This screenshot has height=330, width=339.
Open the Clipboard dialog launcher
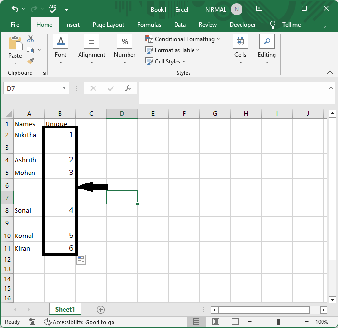(x=44, y=73)
